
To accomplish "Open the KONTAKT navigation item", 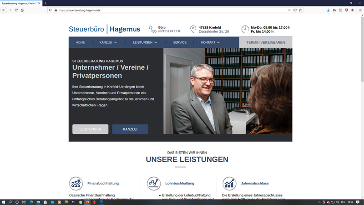I will coord(208,42).
